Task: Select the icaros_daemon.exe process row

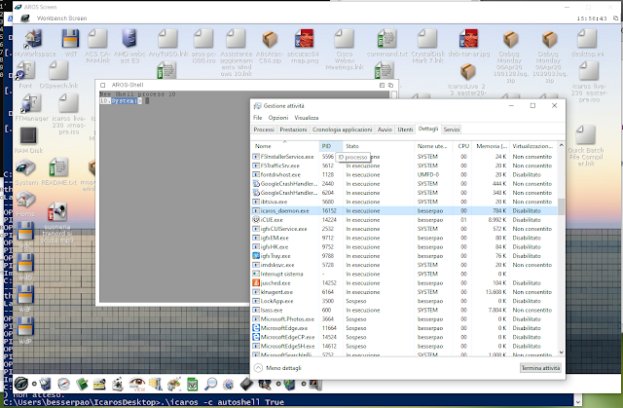Action: pos(404,211)
